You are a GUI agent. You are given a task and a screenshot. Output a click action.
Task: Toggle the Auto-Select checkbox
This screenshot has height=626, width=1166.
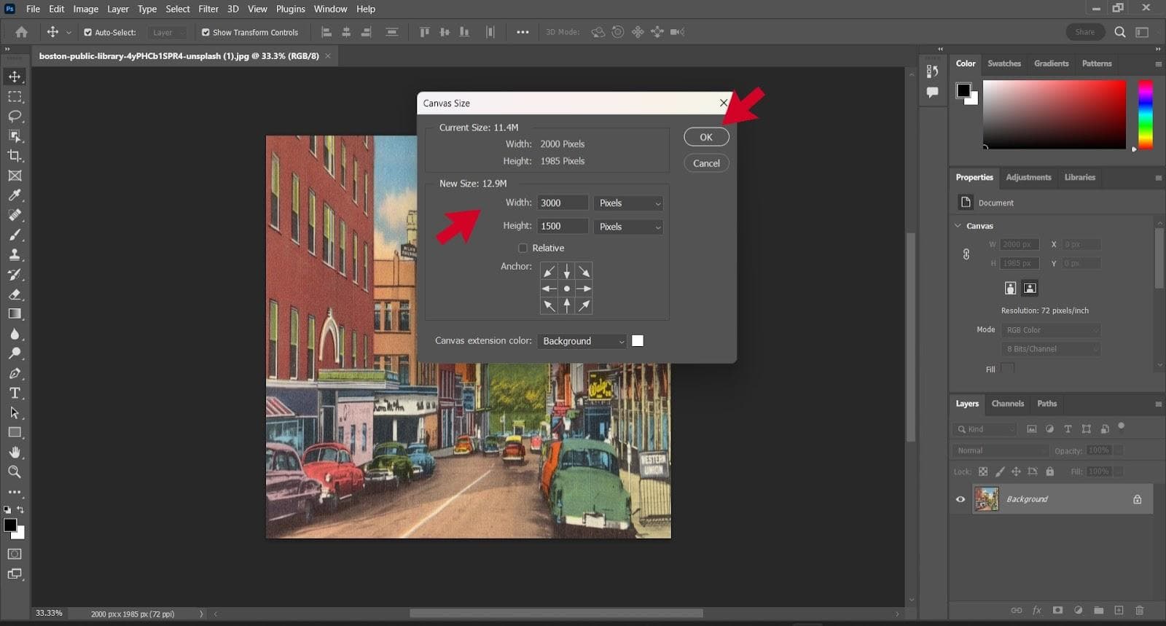coord(87,33)
